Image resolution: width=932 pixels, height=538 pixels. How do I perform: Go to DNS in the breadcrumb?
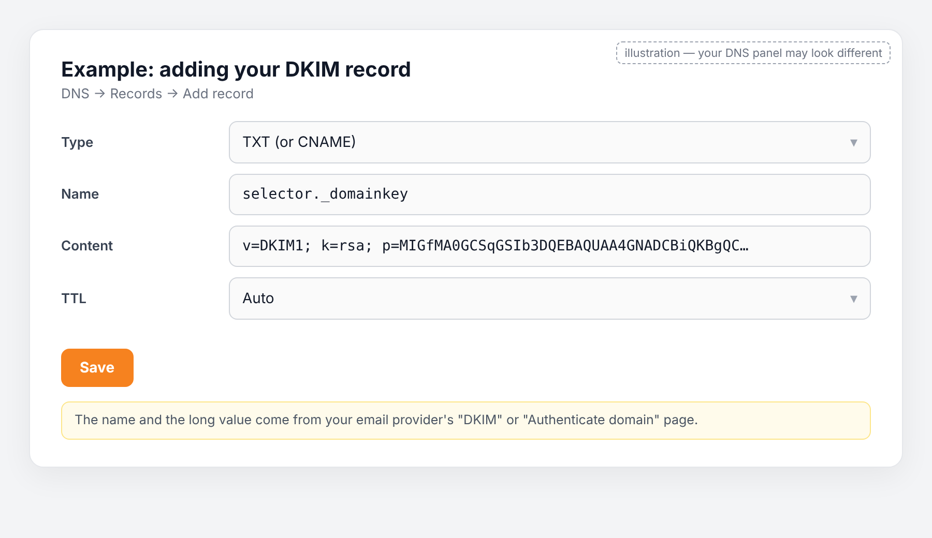75,94
